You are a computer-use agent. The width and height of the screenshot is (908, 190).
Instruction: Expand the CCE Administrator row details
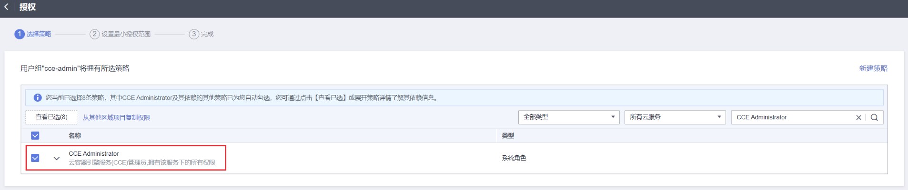pos(57,158)
